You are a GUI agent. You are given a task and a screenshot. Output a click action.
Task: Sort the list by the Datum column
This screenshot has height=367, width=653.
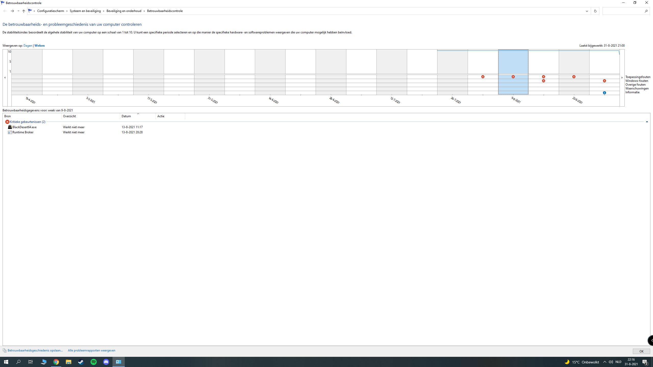[138, 116]
